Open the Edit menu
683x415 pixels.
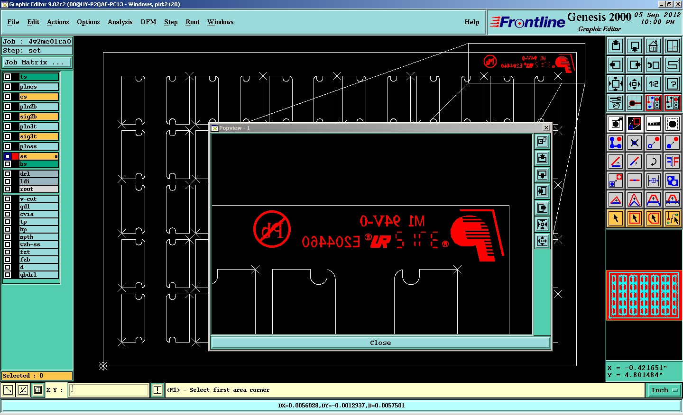click(33, 22)
